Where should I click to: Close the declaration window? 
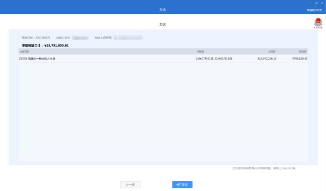322,3
